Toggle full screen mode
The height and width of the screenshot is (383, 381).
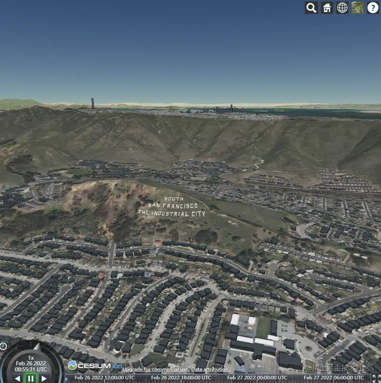pyautogui.click(x=376, y=378)
